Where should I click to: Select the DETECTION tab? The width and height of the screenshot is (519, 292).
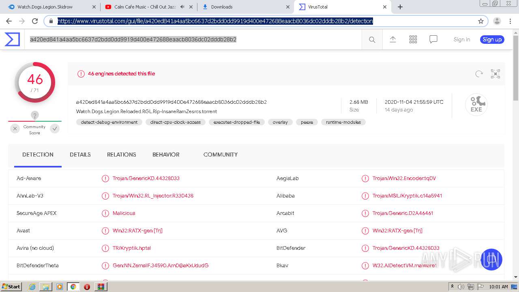tap(38, 155)
